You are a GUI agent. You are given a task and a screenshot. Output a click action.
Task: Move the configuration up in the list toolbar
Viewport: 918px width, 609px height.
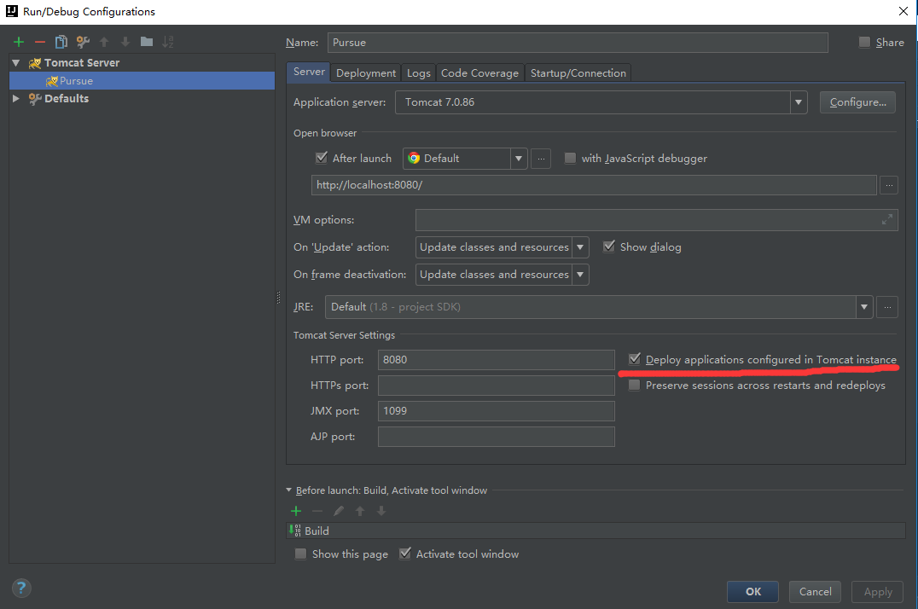(x=104, y=42)
